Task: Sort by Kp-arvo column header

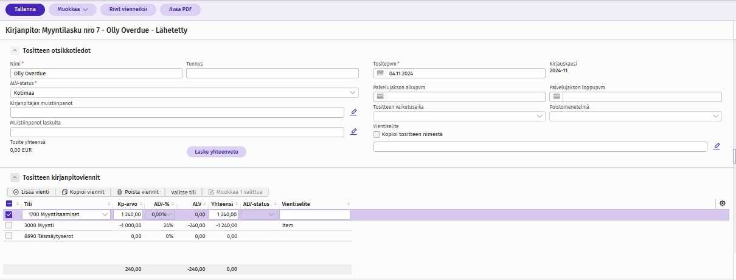Action: click(127, 203)
